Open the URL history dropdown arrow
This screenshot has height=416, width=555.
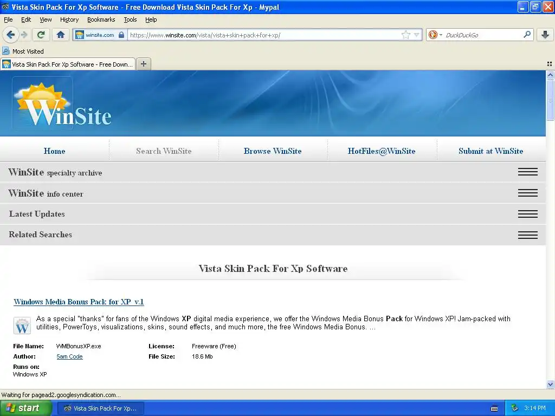point(417,35)
